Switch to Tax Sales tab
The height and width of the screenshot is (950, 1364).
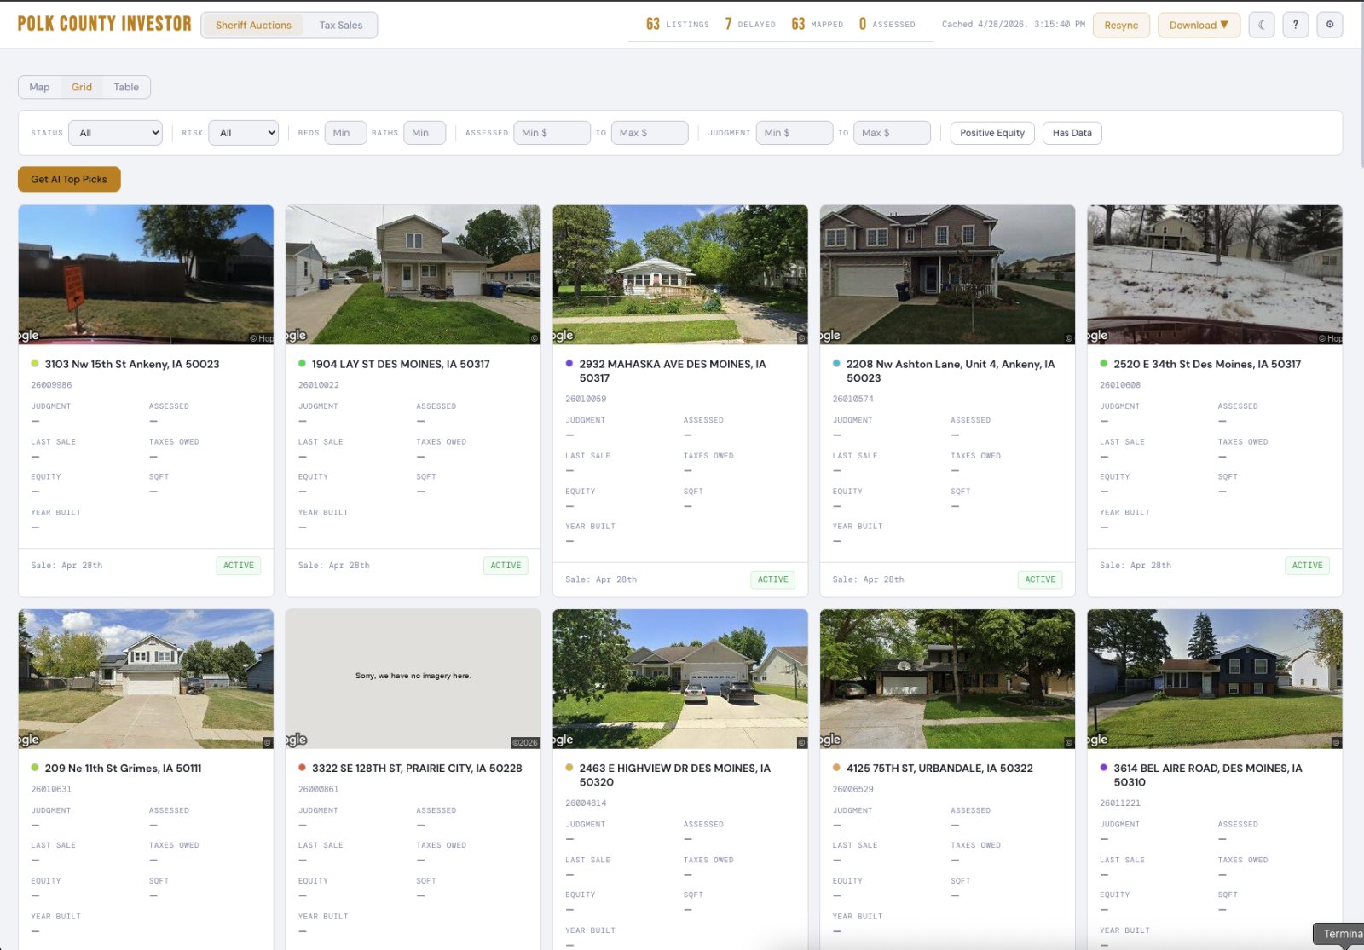[x=341, y=25]
